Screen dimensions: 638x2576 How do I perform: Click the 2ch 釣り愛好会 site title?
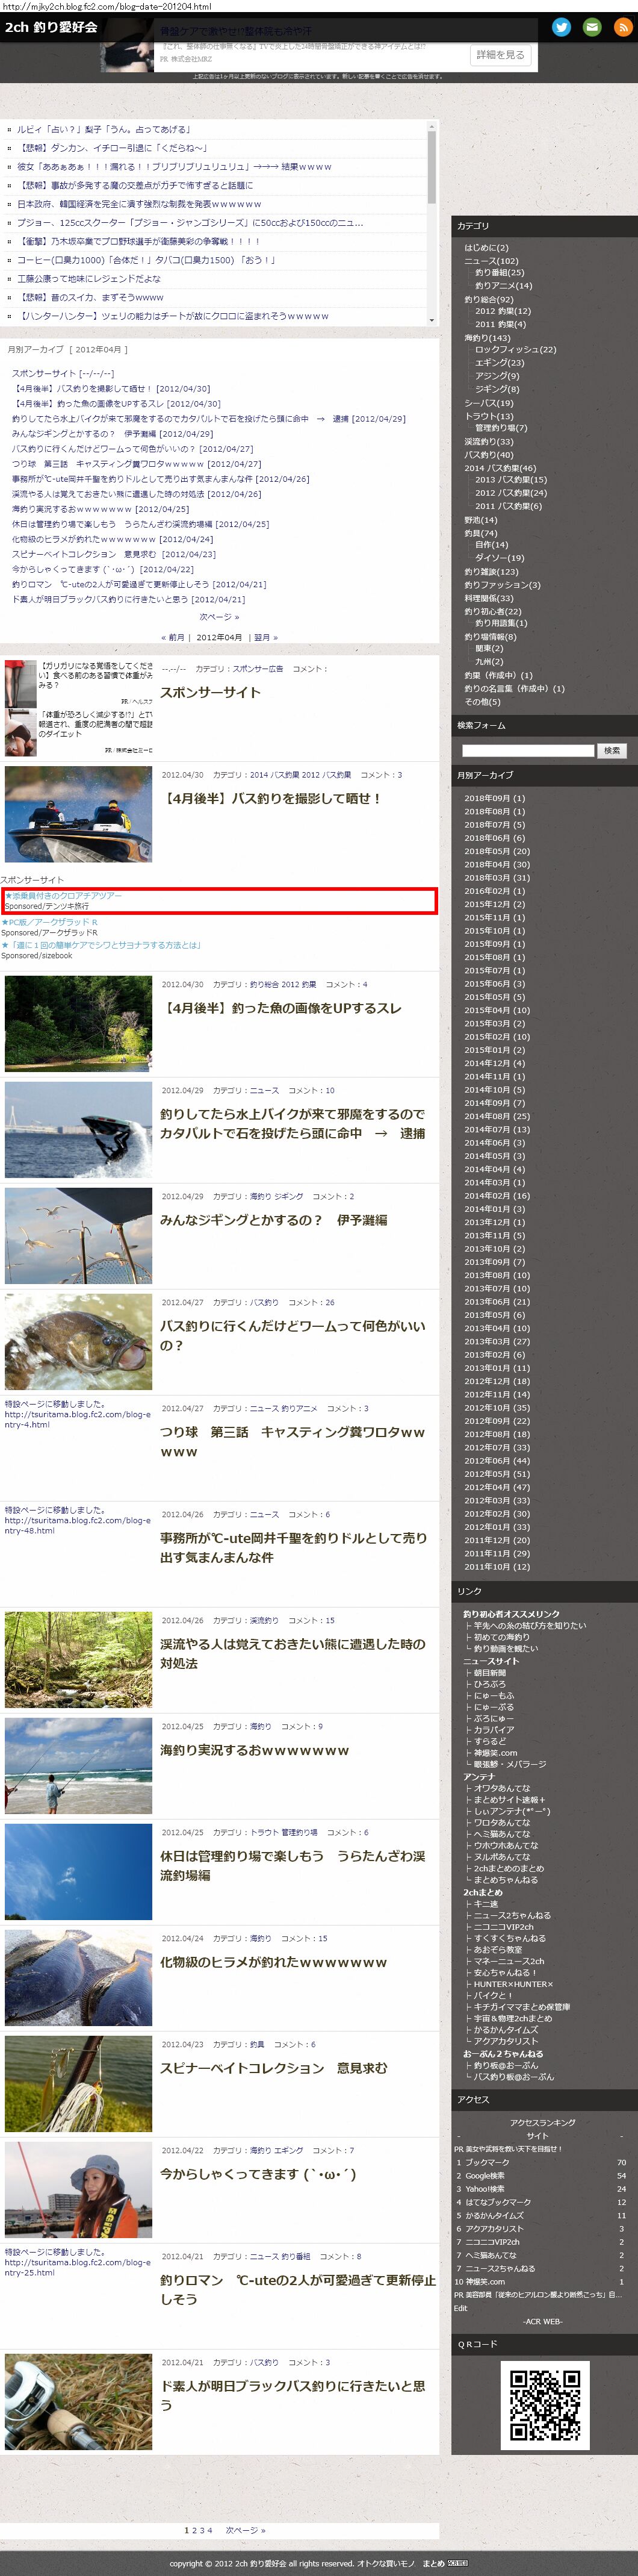51,28
